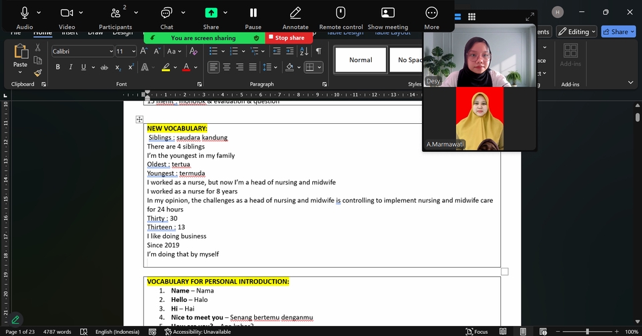The width and height of the screenshot is (642, 336).
Task: Click English (Indonesia) language status
Action: pyautogui.click(x=117, y=332)
